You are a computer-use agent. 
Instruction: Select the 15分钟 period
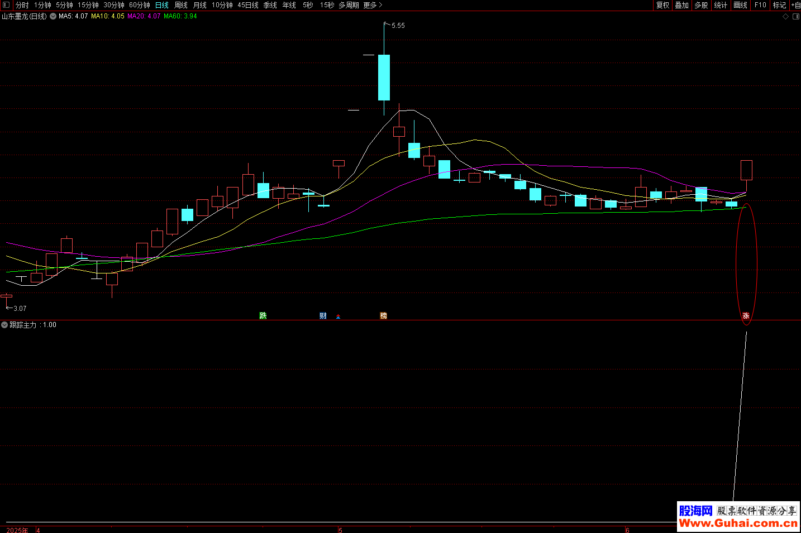88,5
